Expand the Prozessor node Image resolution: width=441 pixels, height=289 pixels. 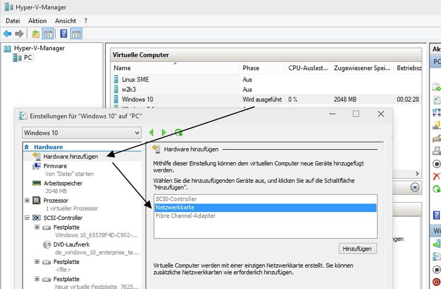(27, 200)
